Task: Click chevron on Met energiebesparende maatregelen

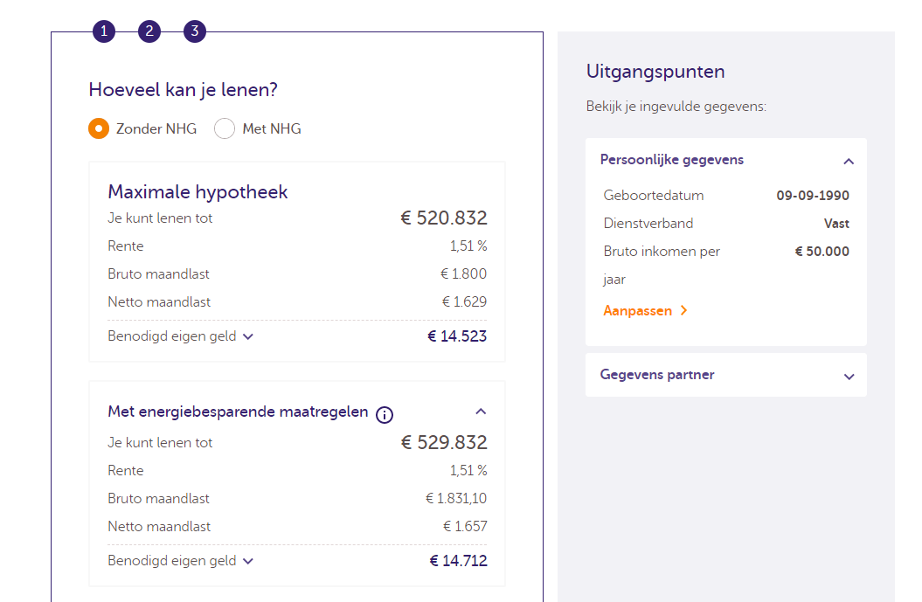Action: coord(480,411)
